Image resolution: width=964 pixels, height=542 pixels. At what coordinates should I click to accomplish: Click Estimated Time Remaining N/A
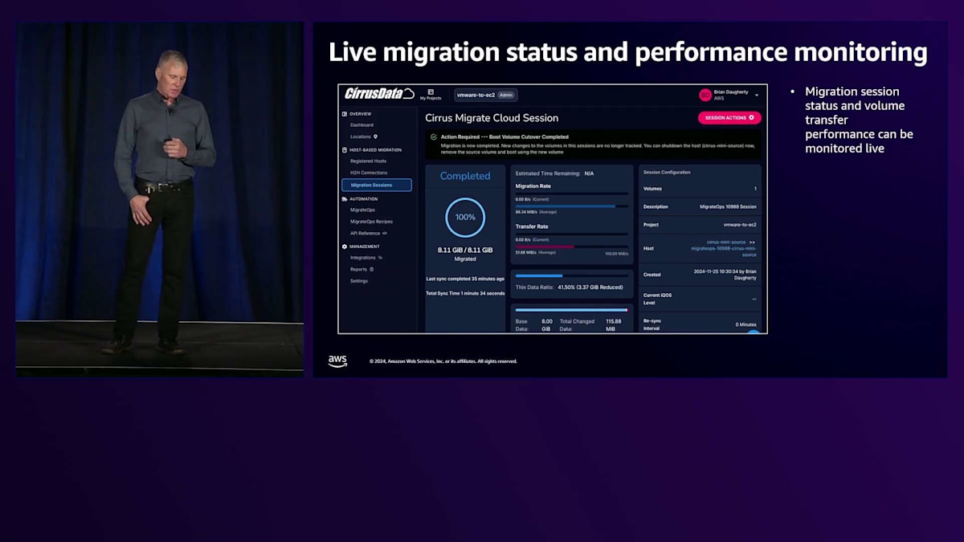pyautogui.click(x=554, y=173)
